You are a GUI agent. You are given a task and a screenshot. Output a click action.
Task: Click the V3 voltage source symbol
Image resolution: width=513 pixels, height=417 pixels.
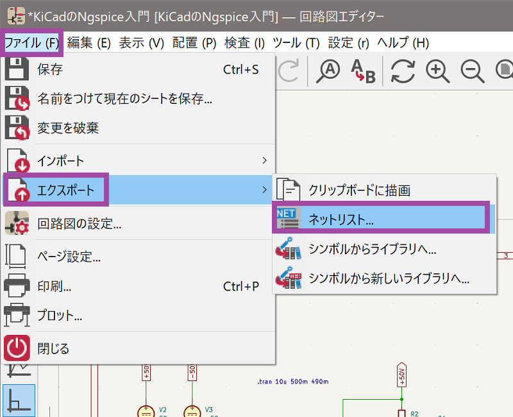192,411
